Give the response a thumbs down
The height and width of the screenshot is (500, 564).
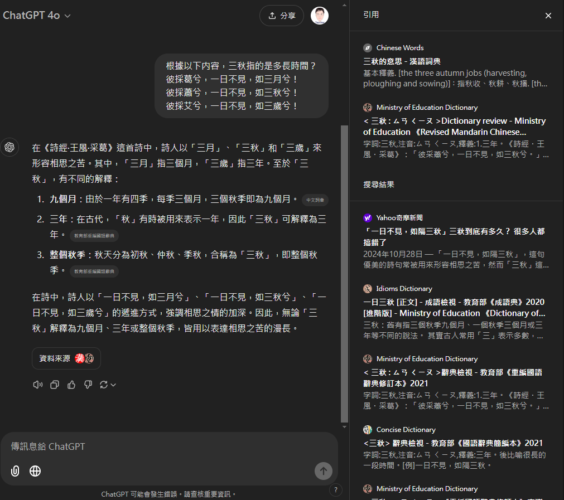88,385
